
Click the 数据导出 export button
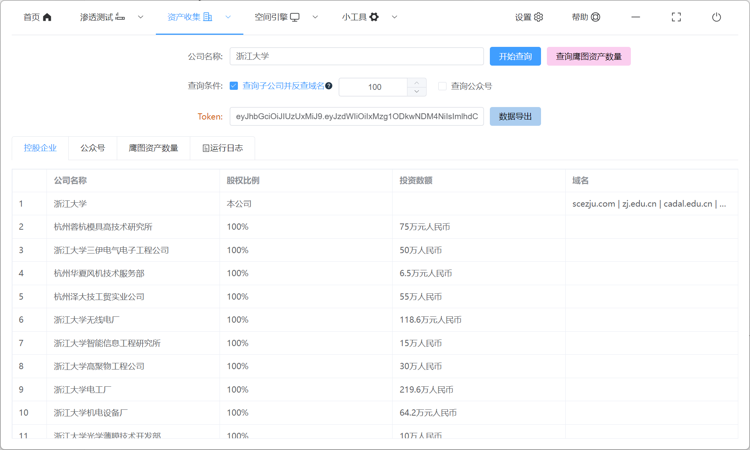coord(515,116)
